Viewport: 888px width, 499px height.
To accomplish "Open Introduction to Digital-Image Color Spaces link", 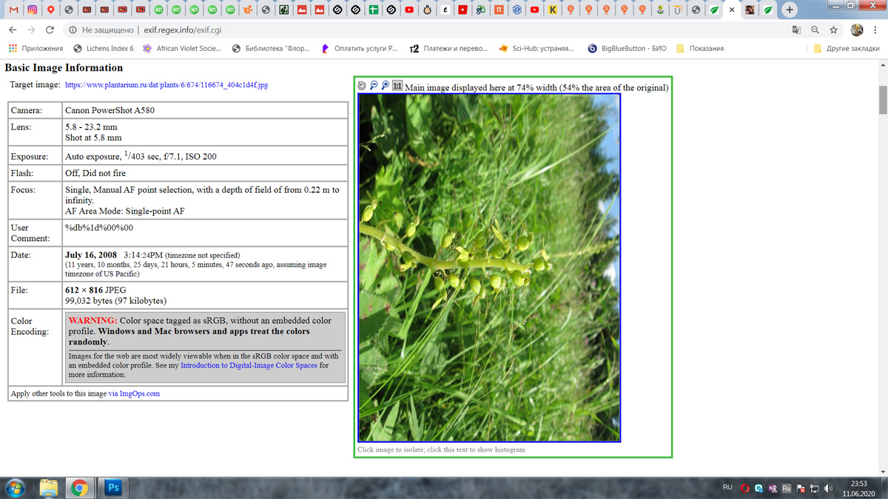I will 249,365.
